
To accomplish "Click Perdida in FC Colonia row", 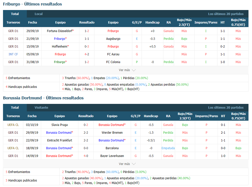I will [x=168, y=62].
